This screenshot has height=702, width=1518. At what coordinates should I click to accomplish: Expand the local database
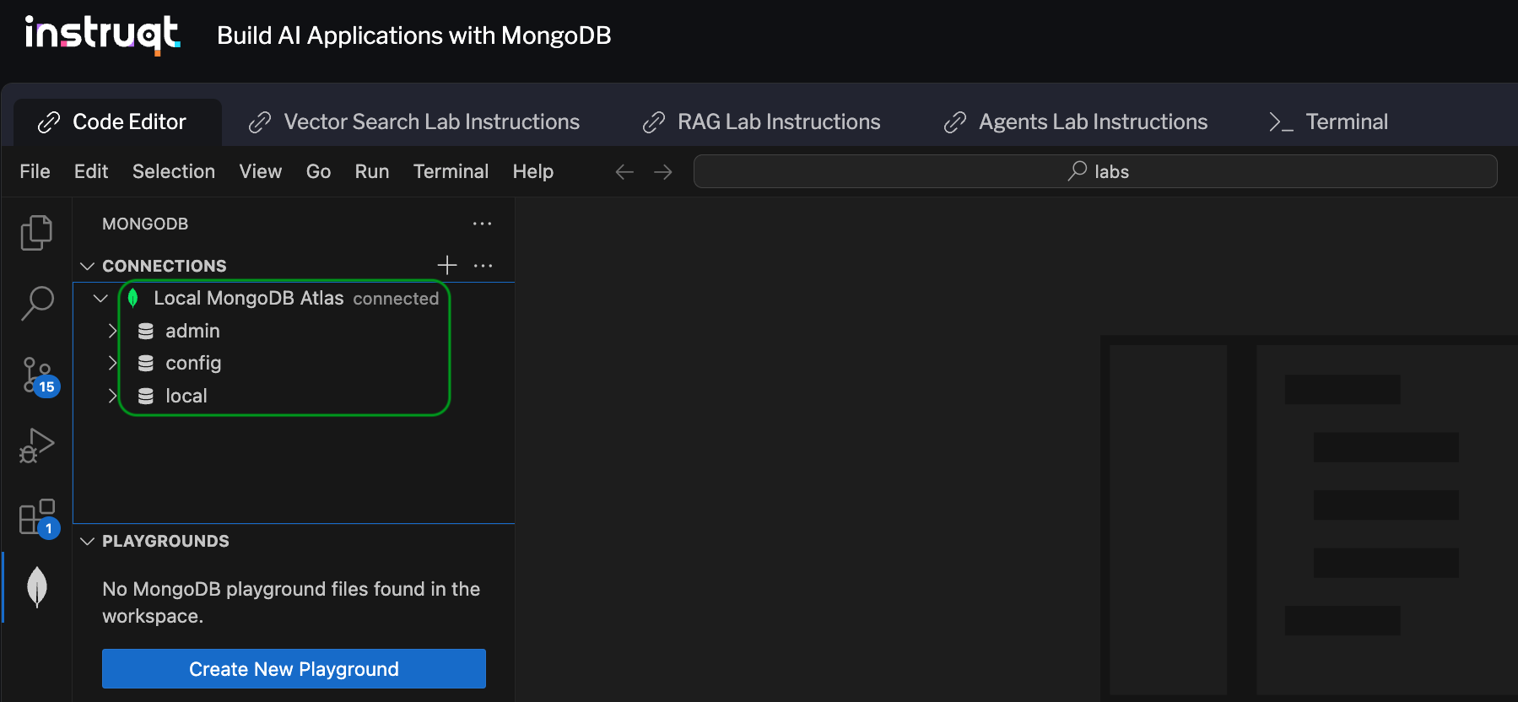point(112,396)
